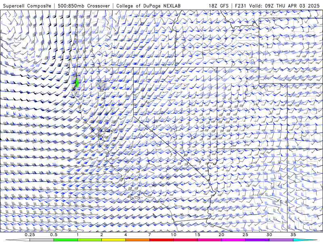
Task: Select the bright green 0.5–1 colorbar segment
Action: (65, 240)
